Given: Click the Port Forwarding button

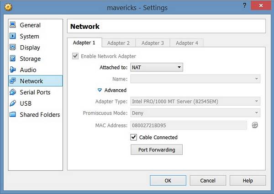Looking at the screenshot, I should [156, 150].
